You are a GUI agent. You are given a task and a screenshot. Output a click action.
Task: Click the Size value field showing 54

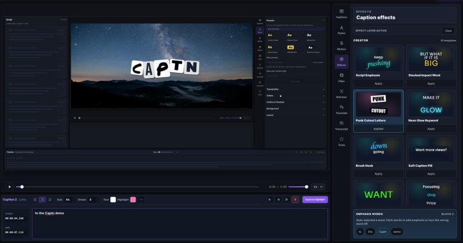(68, 199)
